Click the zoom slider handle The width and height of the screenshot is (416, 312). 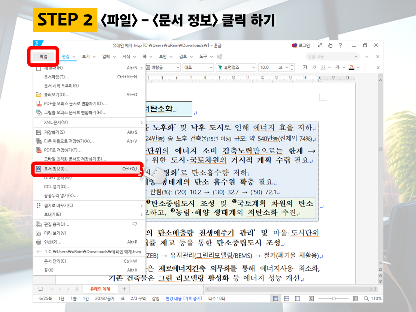point(334,299)
